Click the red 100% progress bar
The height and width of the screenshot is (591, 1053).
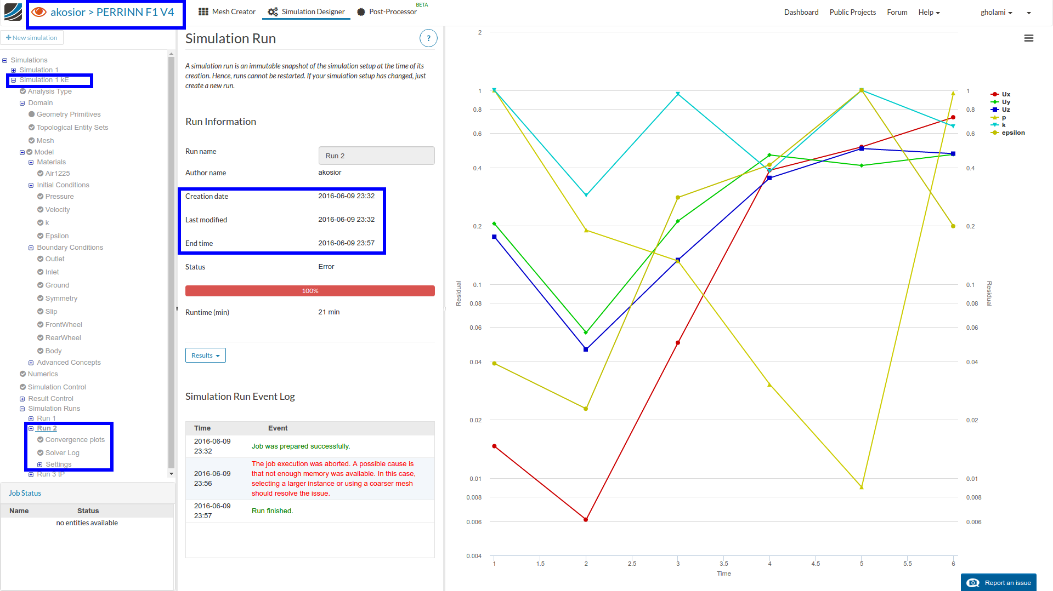coord(310,291)
